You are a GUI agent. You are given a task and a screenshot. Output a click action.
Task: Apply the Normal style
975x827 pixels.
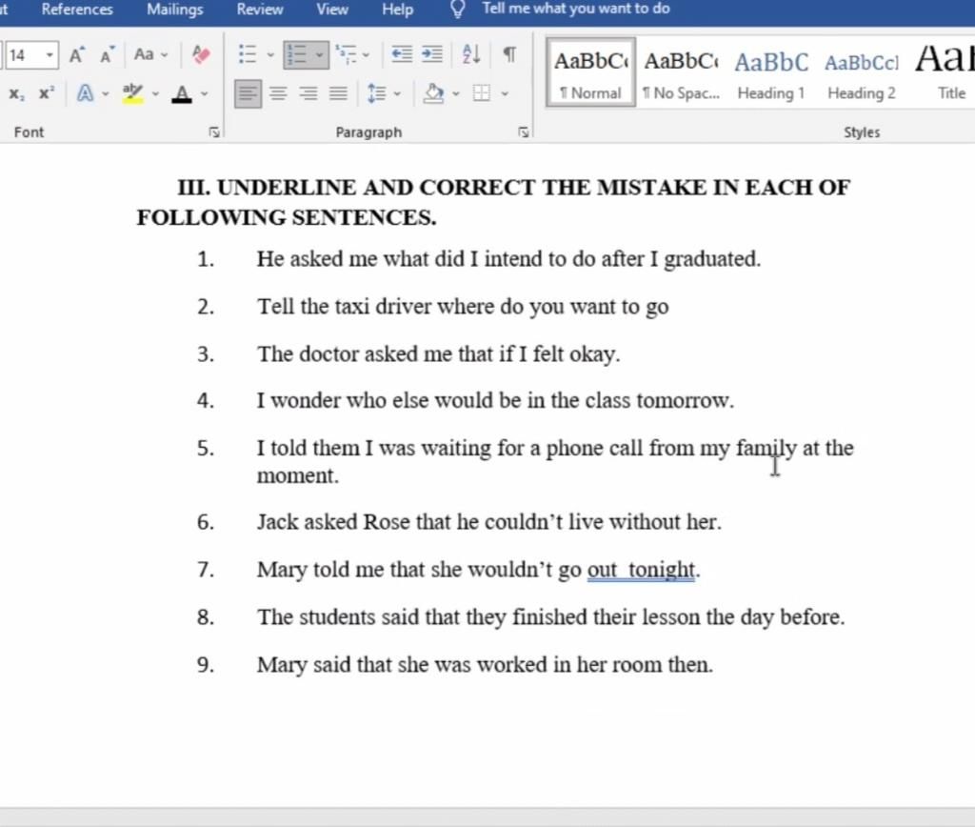pos(590,72)
